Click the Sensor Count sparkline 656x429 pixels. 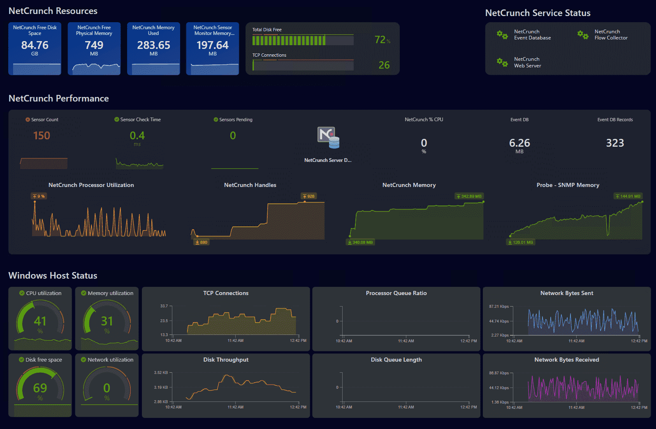(44, 164)
